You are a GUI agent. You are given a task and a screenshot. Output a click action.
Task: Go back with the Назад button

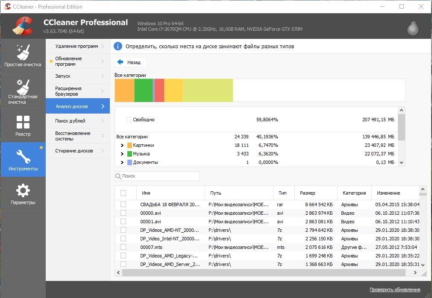click(x=130, y=62)
